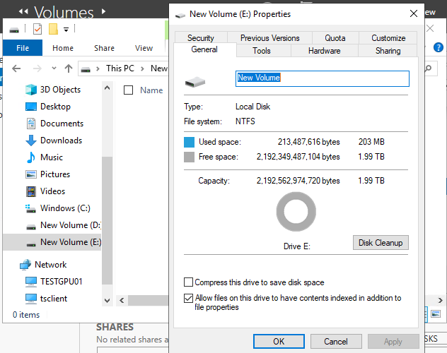This screenshot has width=447, height=353.
Task: Click the navigation pane scroll down arrow
Action: pos(108,300)
